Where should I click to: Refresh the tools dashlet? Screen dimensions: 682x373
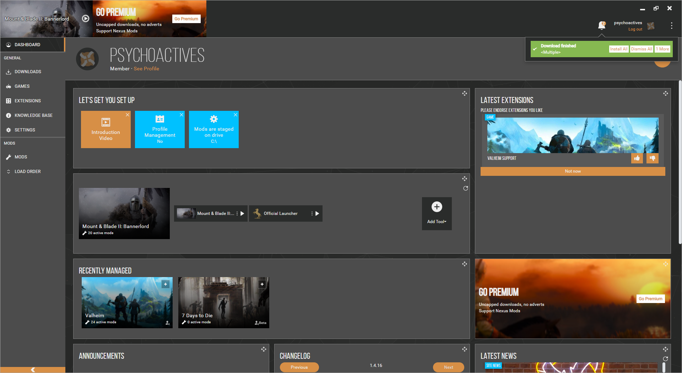pyautogui.click(x=466, y=188)
